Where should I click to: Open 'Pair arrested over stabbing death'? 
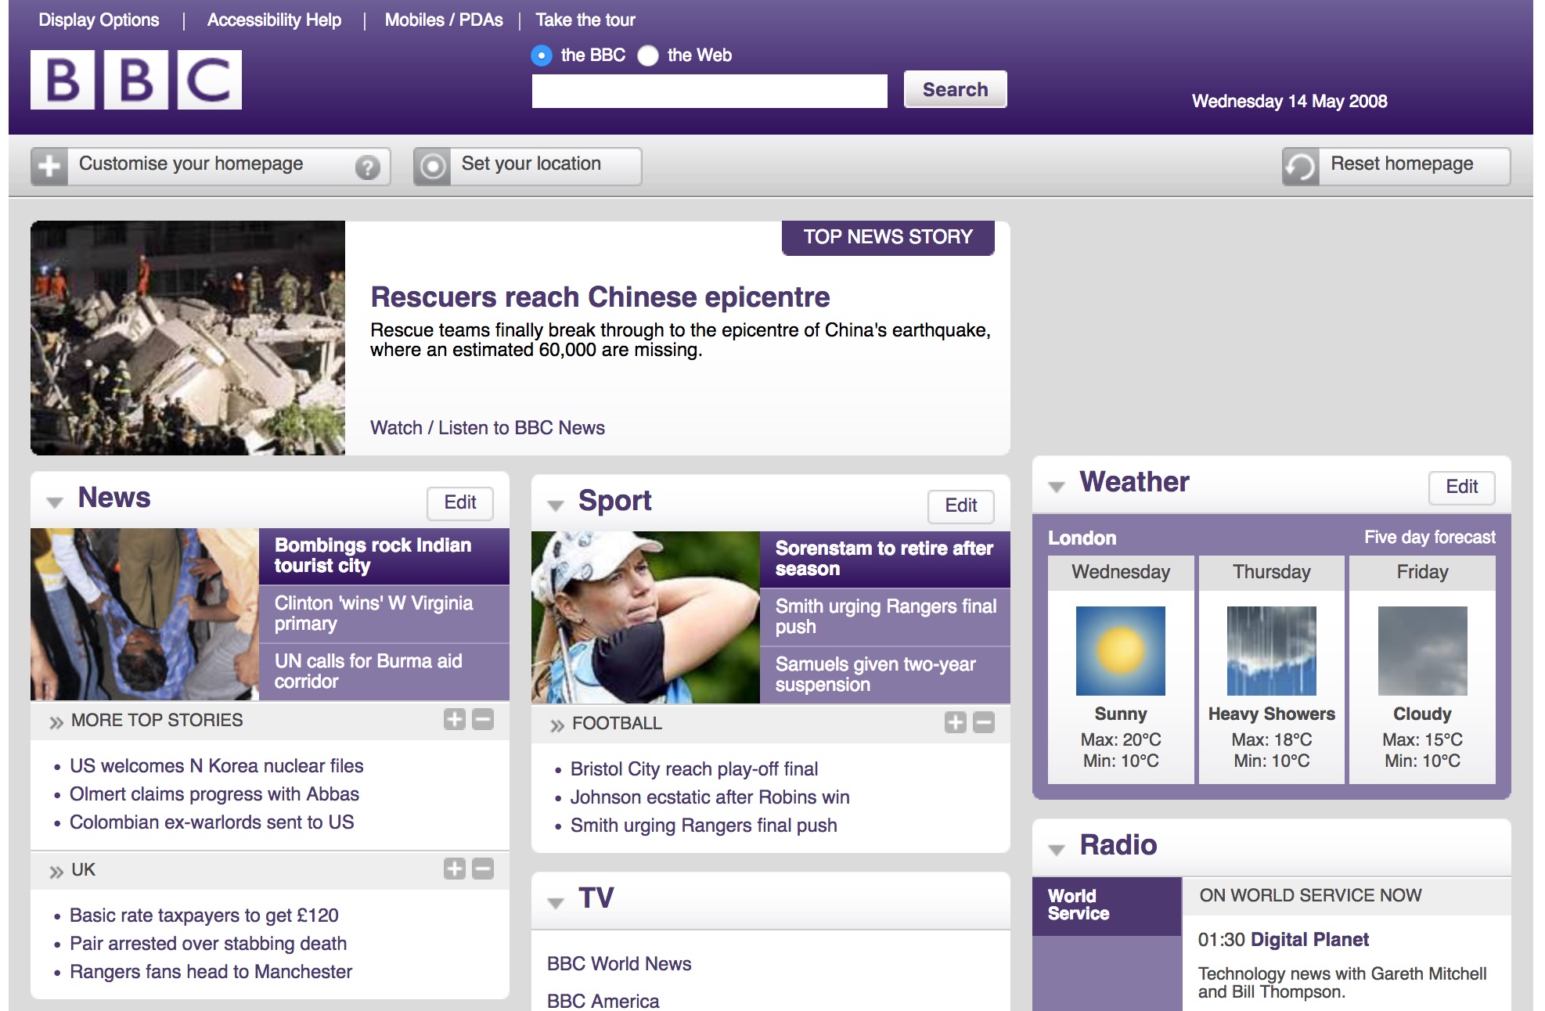click(x=208, y=944)
